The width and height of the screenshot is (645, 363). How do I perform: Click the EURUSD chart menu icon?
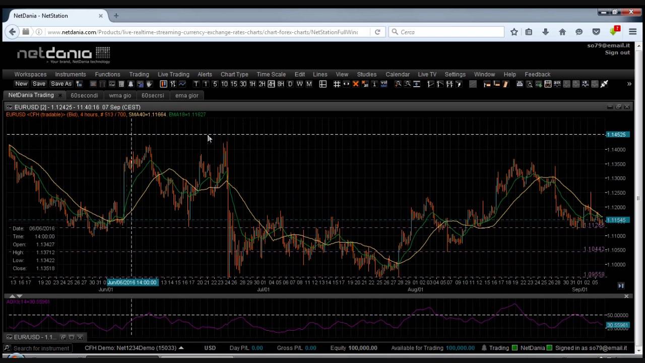pyautogui.click(x=9, y=107)
